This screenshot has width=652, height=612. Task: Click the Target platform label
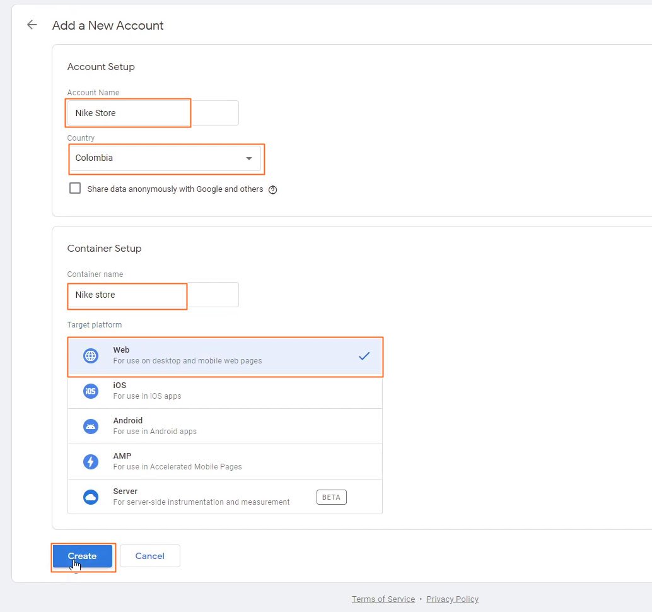[x=95, y=324]
